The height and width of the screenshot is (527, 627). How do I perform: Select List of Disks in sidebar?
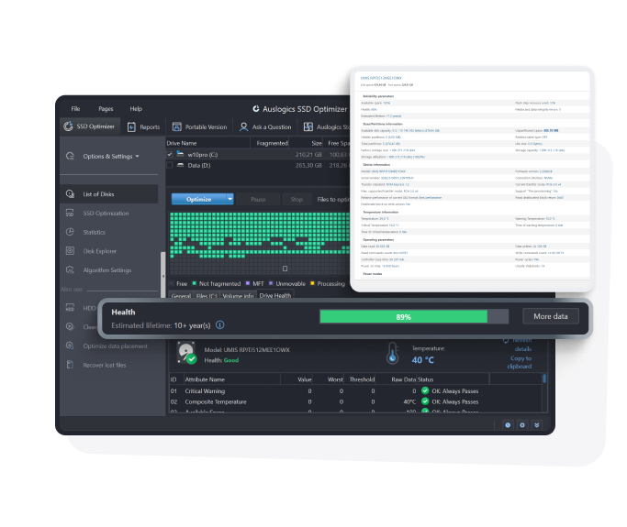tap(108, 194)
